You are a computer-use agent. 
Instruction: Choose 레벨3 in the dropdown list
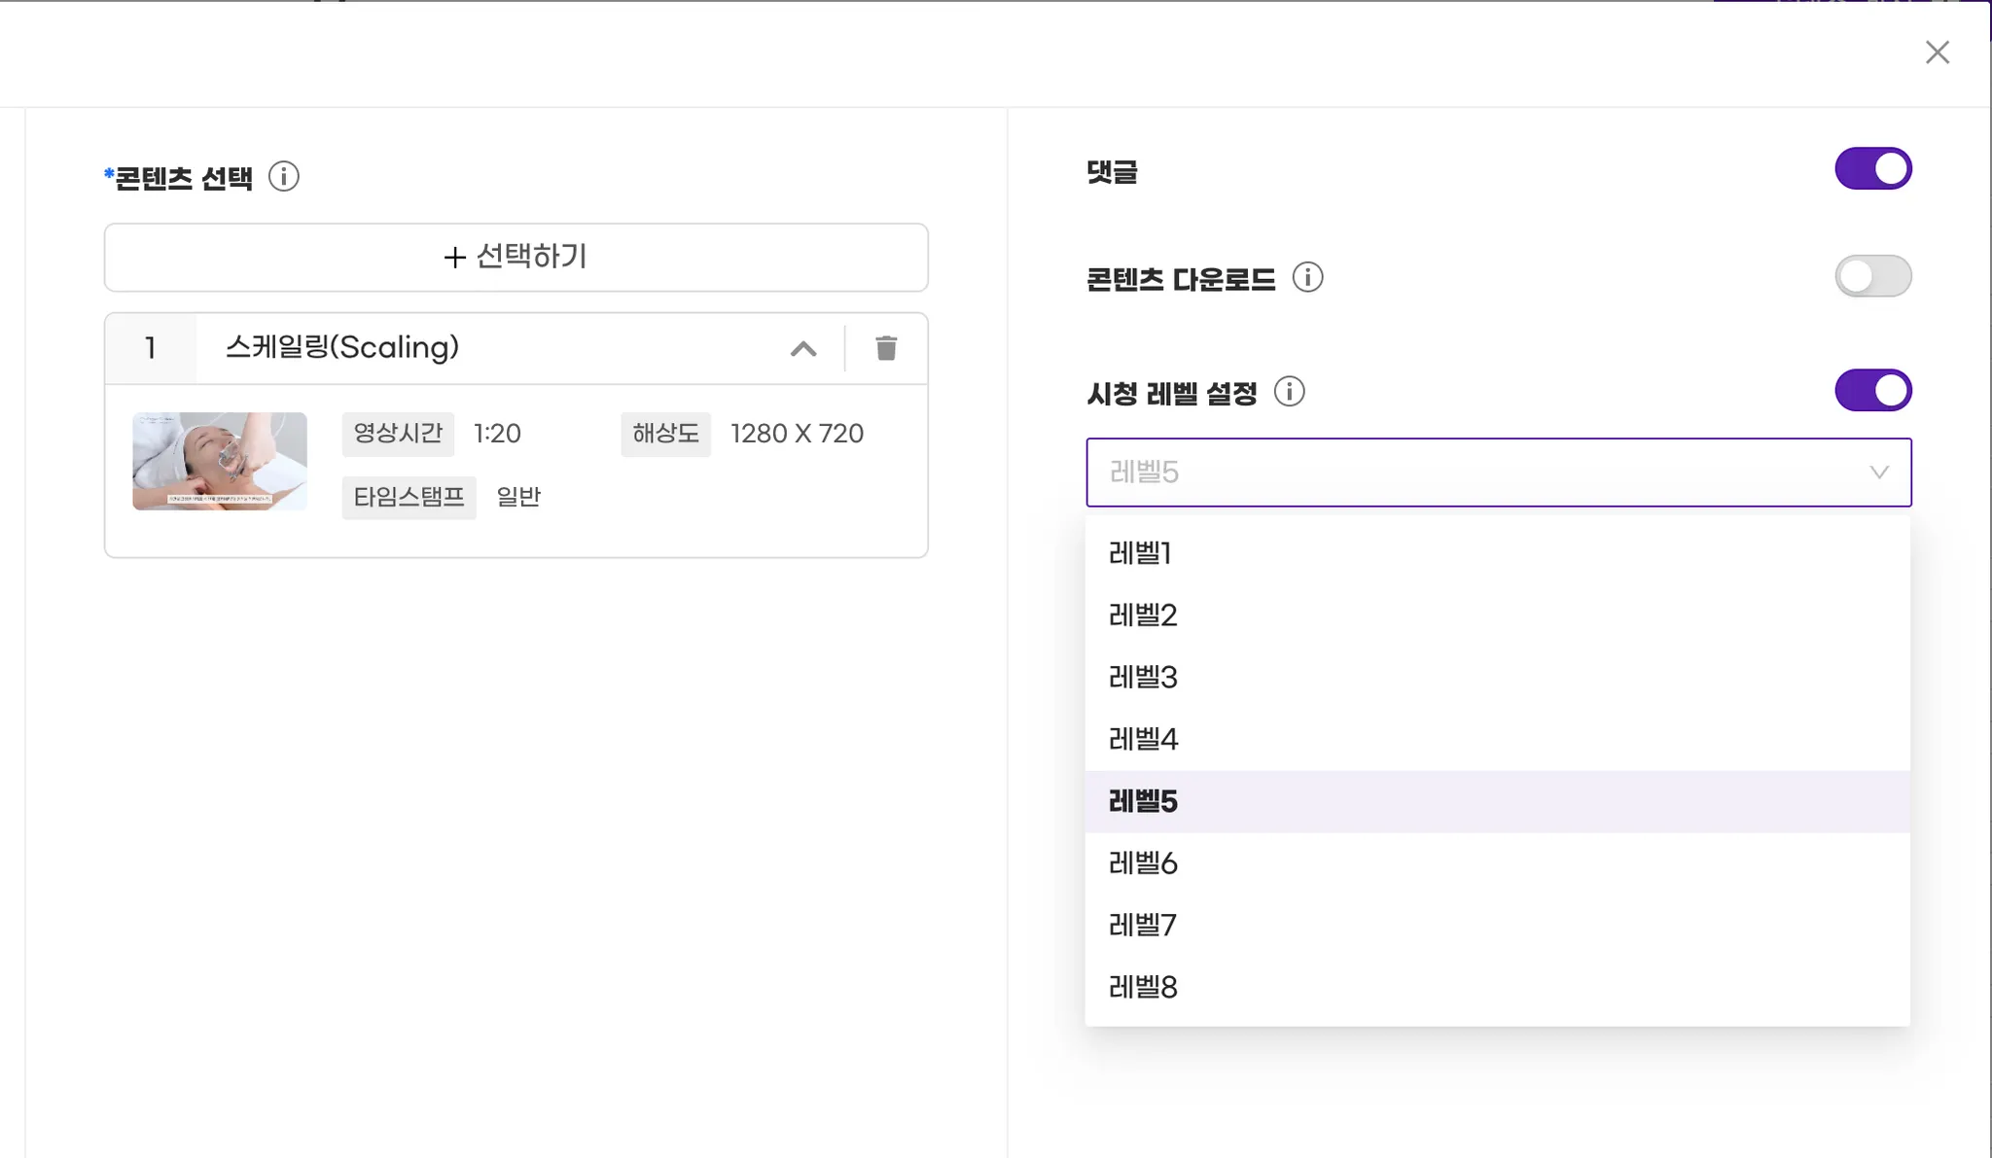pos(1143,678)
